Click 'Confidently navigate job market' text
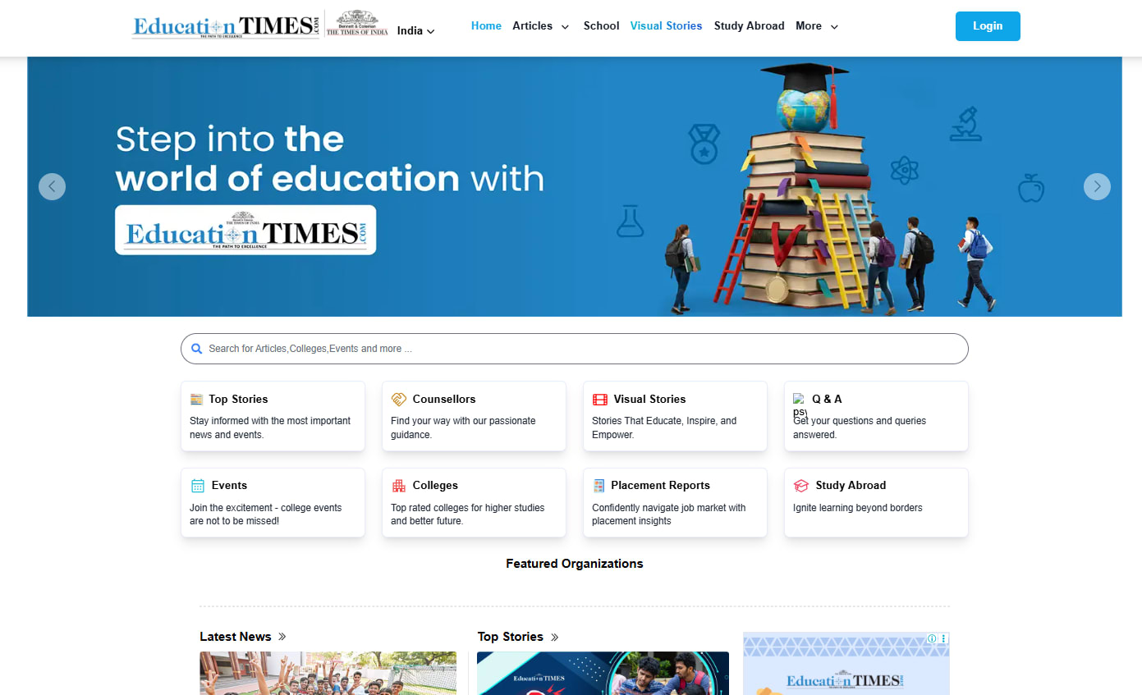 click(x=669, y=514)
